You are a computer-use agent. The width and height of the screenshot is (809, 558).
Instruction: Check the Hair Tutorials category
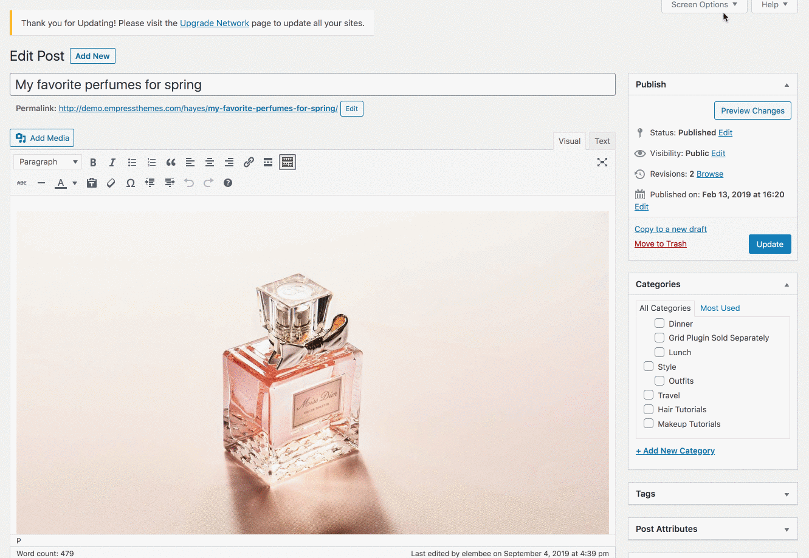[649, 409]
